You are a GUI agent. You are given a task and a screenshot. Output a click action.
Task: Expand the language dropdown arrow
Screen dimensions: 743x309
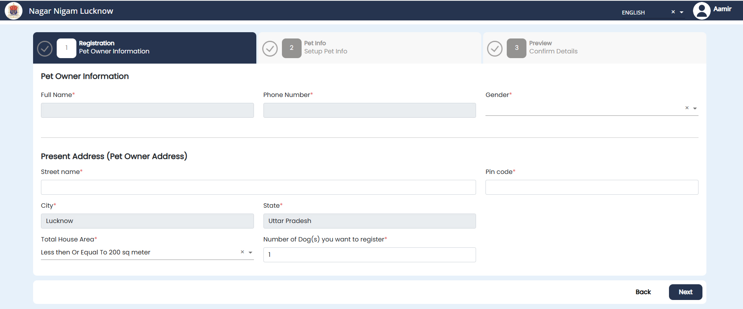tap(682, 13)
